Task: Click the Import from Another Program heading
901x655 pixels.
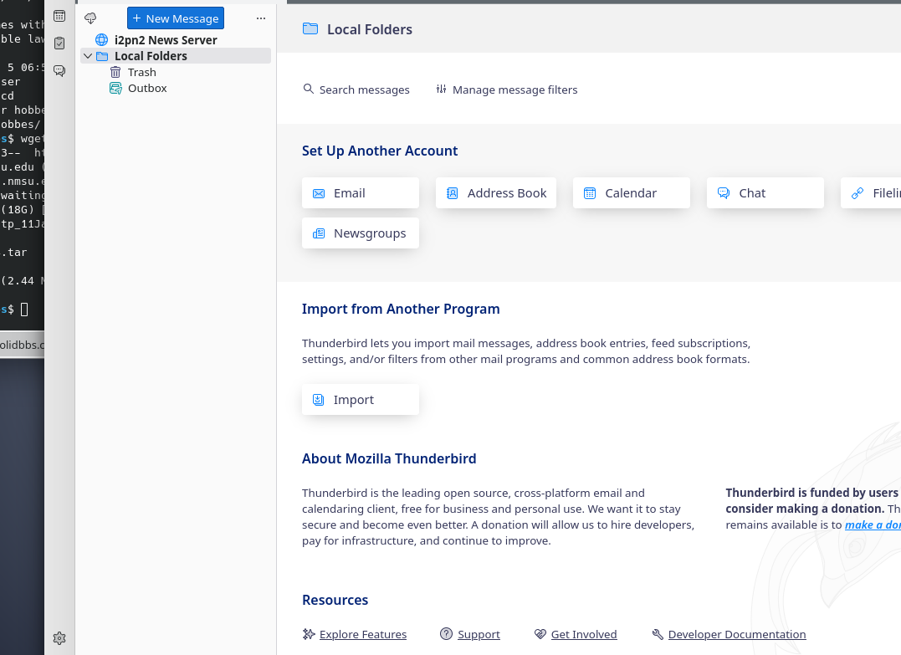Action: pyautogui.click(x=401, y=309)
